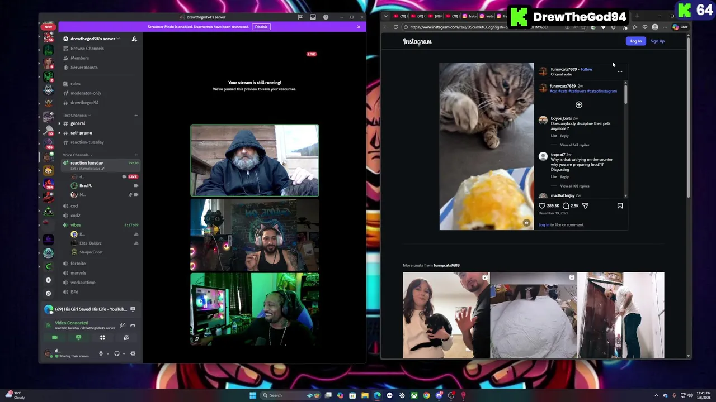Save reel with bookmark icon
Screen dimensions: 716x402
coord(620,206)
